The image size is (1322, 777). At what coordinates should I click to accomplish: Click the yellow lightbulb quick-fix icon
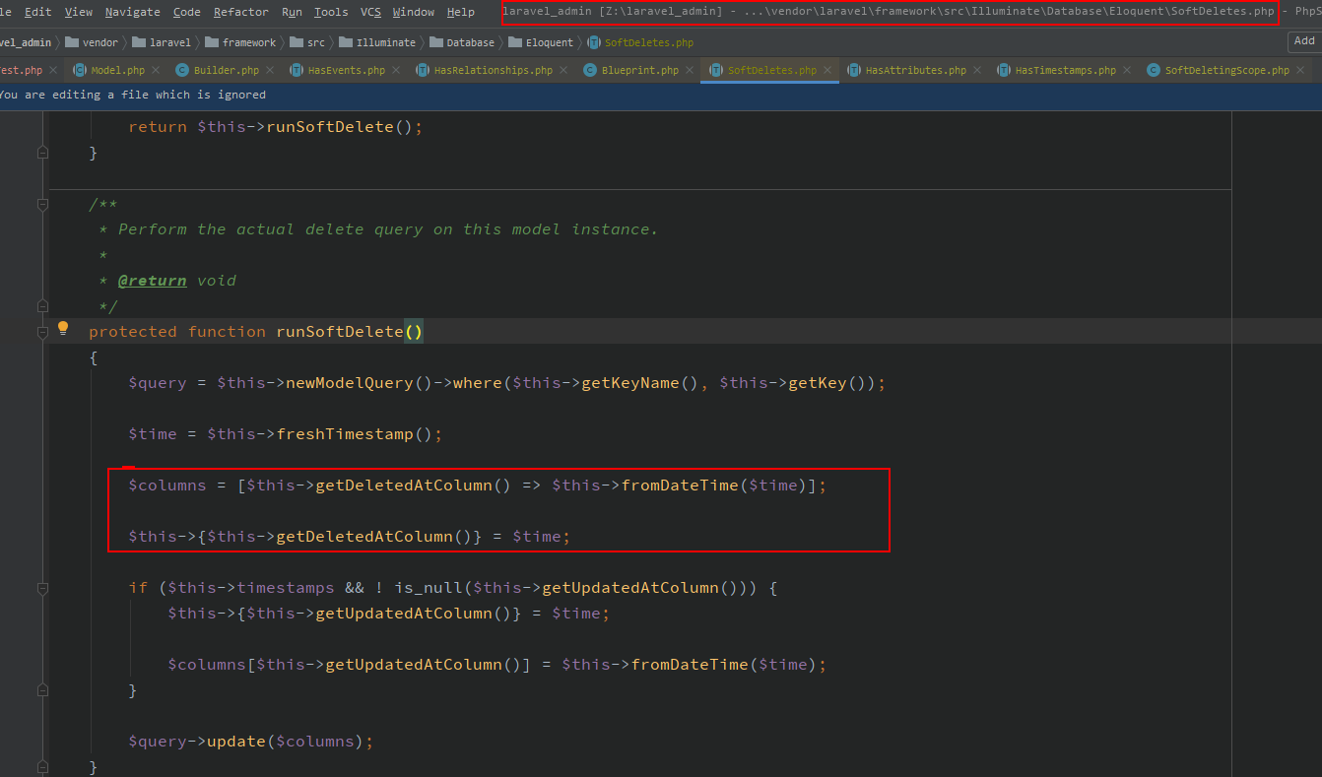click(x=63, y=328)
